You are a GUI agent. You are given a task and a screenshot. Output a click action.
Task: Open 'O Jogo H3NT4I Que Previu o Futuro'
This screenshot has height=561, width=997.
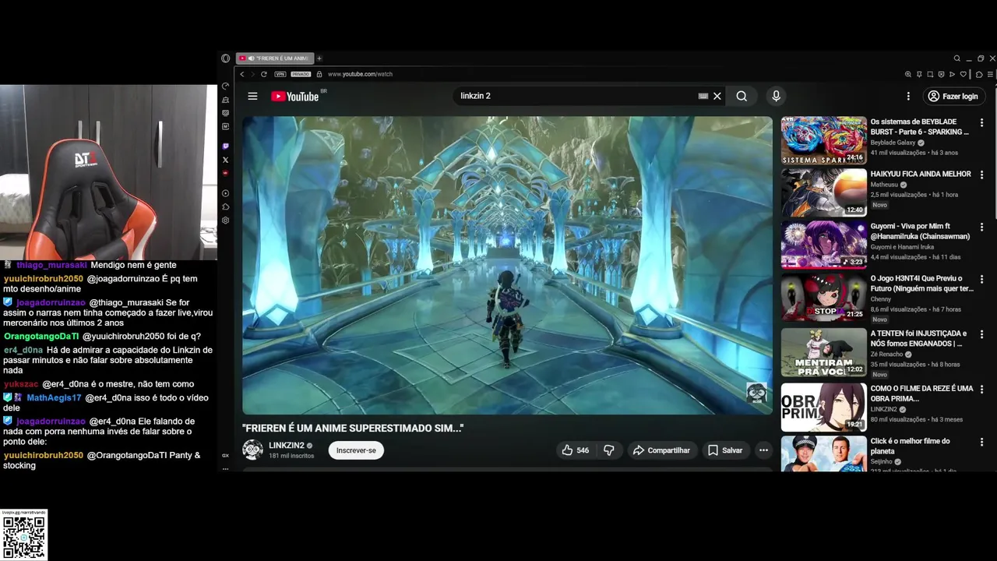pyautogui.click(x=921, y=283)
